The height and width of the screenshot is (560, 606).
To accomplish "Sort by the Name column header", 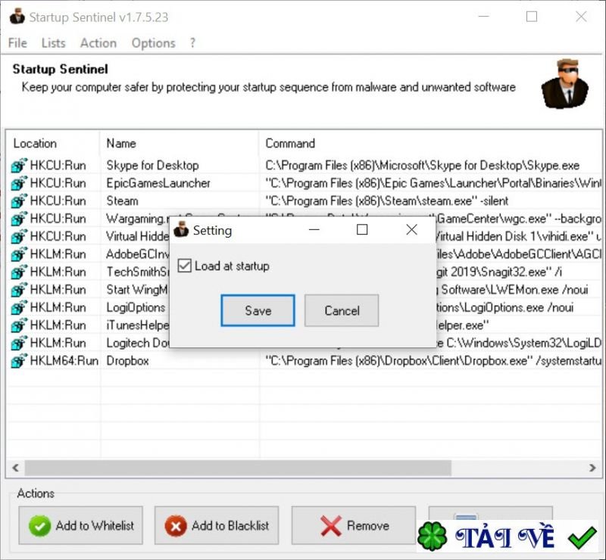I will click(180, 143).
